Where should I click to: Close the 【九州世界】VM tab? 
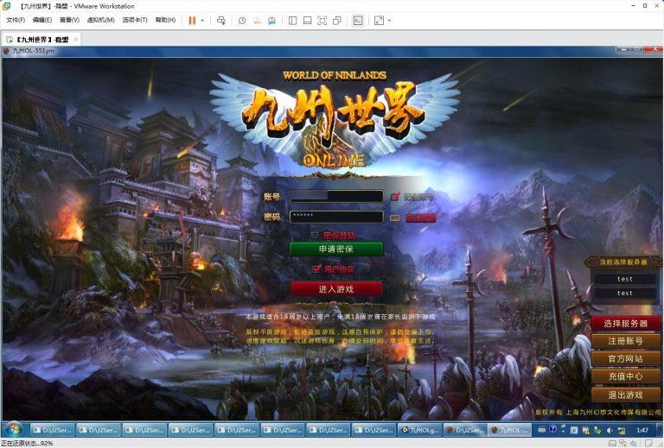tap(75, 40)
